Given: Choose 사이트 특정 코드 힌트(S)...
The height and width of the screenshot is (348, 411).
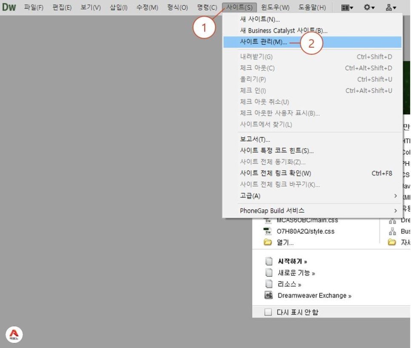Looking at the screenshot, I should (x=312, y=151).
